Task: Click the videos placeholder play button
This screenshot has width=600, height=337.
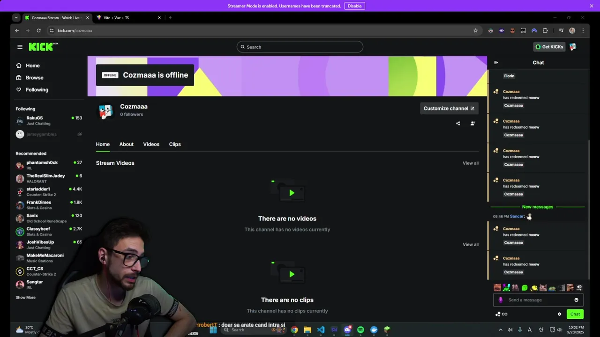Action: pyautogui.click(x=292, y=193)
